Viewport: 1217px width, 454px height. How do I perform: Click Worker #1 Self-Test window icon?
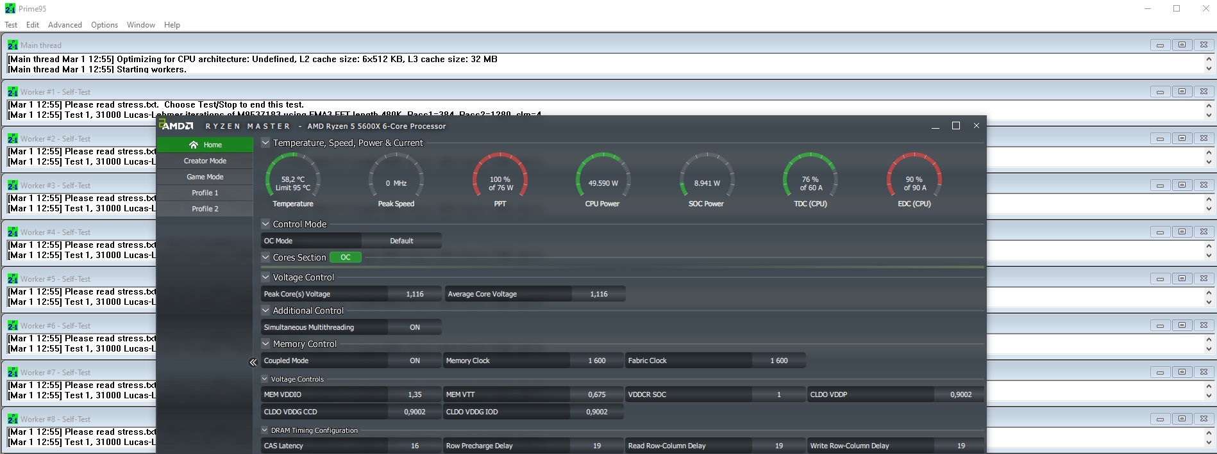coord(13,92)
